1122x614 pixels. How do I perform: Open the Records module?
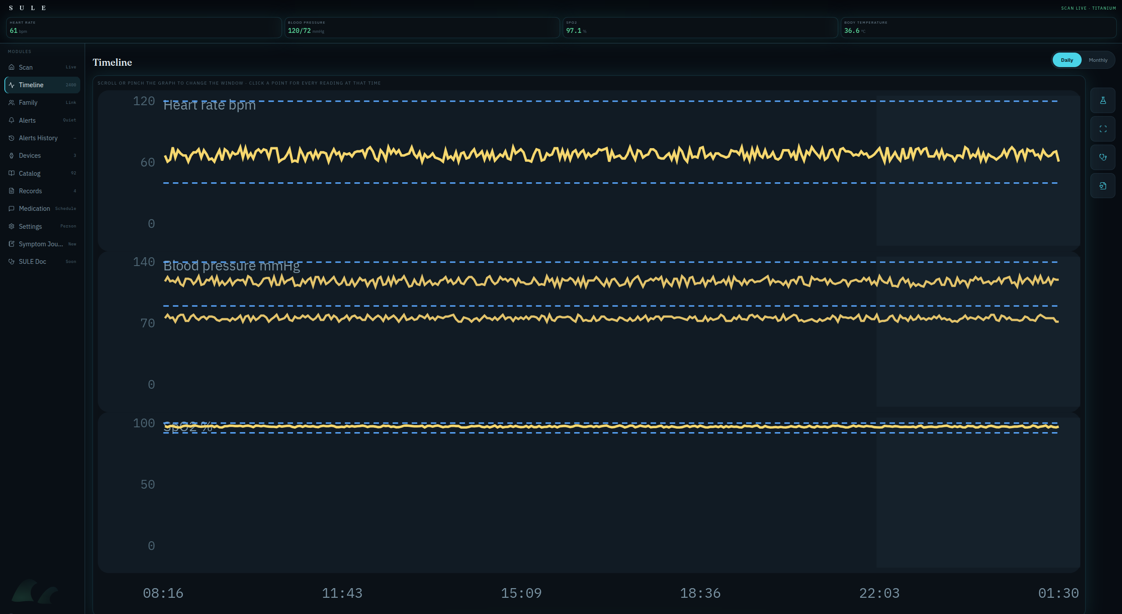click(42, 191)
